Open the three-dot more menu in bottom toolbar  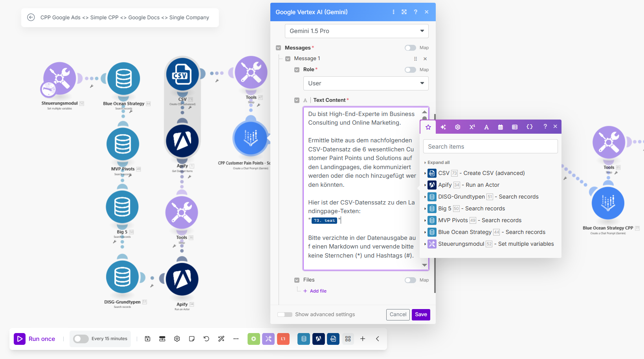click(x=236, y=339)
